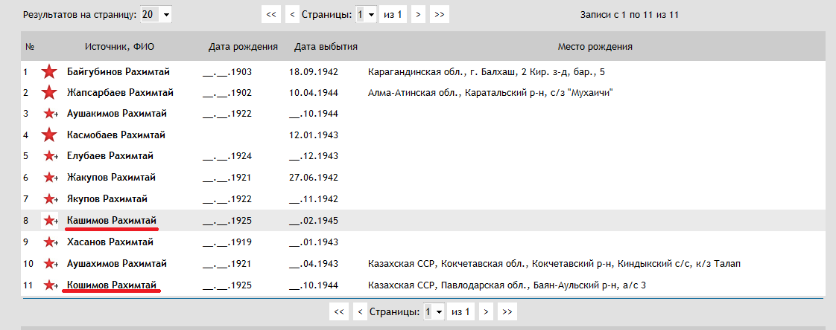Go to last page using top >> button

click(440, 15)
